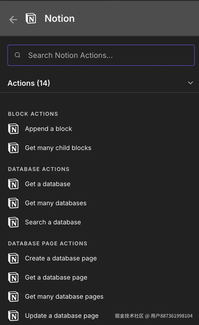Click icon next to Get many databases

(x=13, y=203)
